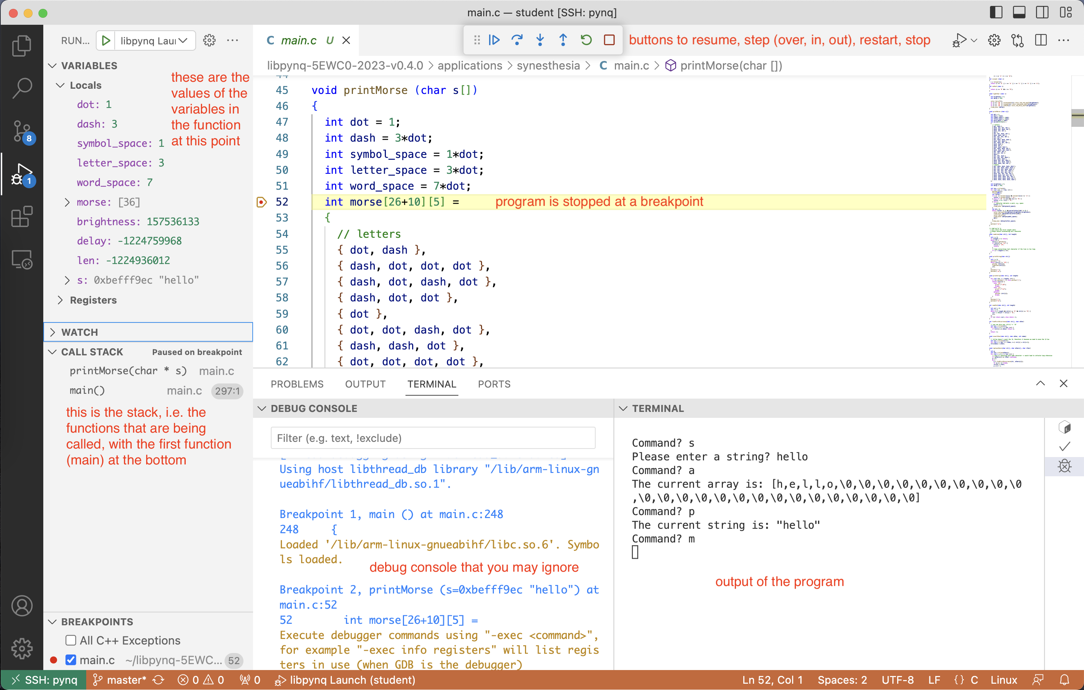Open launch.json via gear icon

pos(209,40)
